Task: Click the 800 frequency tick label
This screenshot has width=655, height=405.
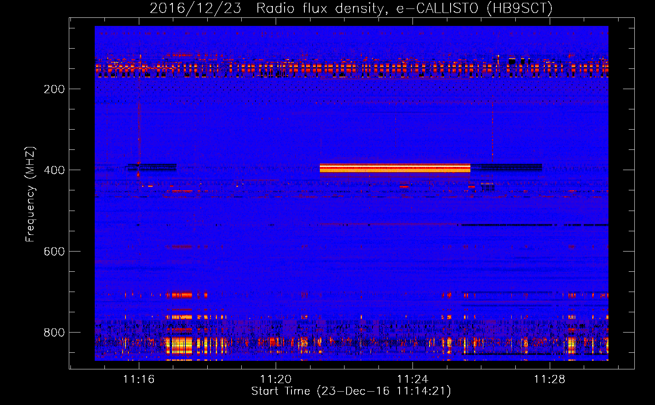Action: 54,333
